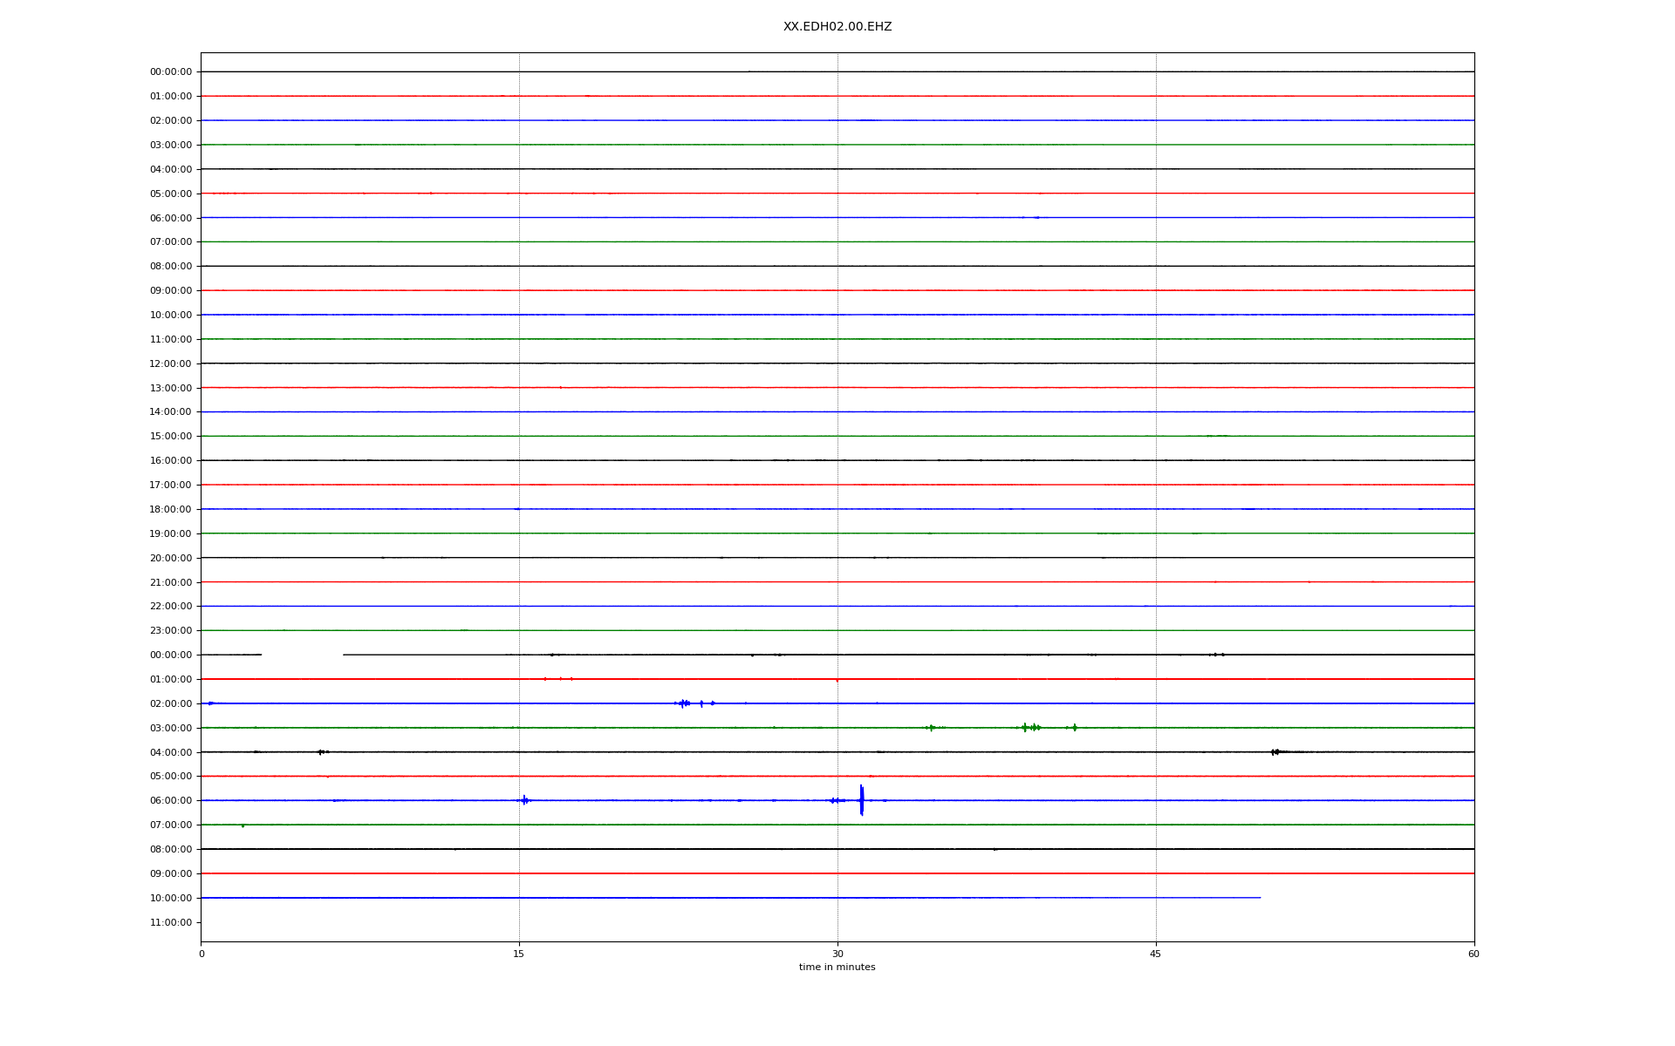The image size is (1675, 1046).
Task: Click the gap in the black trace
Action: coord(302,655)
